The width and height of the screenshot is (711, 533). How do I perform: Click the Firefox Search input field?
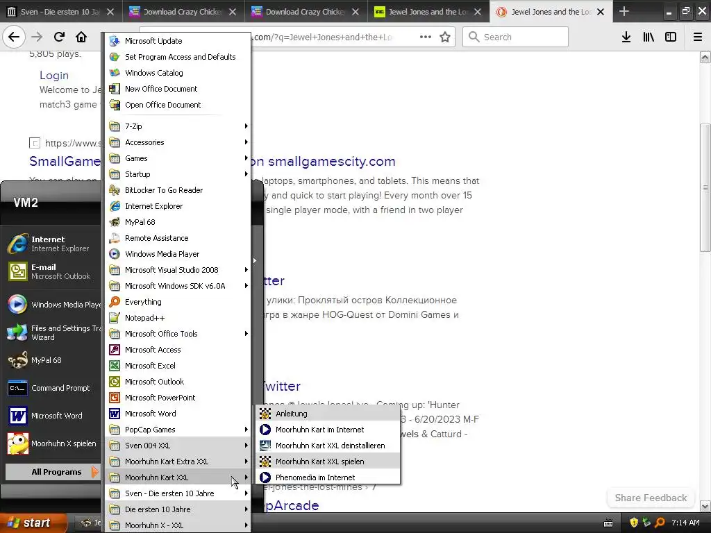(x=515, y=37)
